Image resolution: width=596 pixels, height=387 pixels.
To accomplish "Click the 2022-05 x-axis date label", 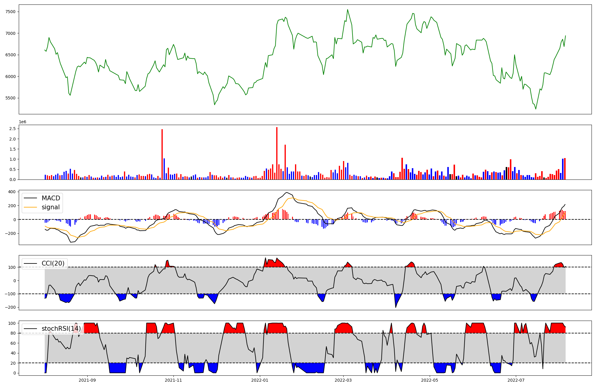I will tap(429, 380).
